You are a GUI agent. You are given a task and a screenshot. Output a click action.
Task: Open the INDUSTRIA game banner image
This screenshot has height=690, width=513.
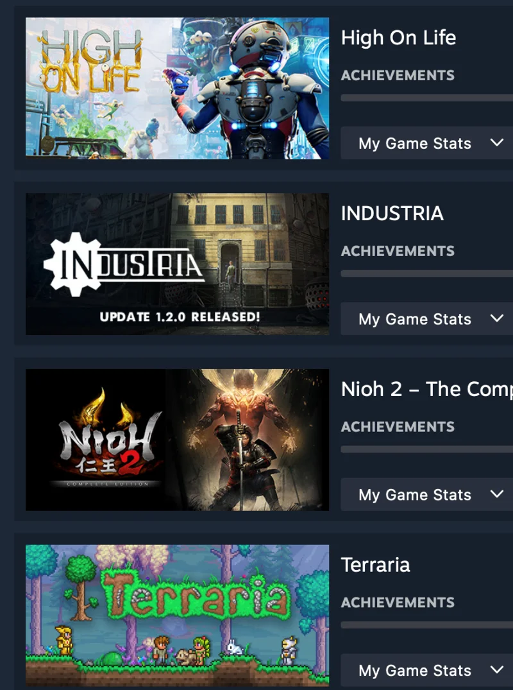(177, 264)
